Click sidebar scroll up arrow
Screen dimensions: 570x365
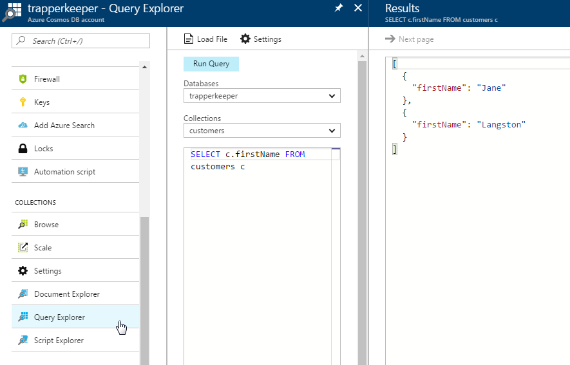pyautogui.click(x=144, y=67)
